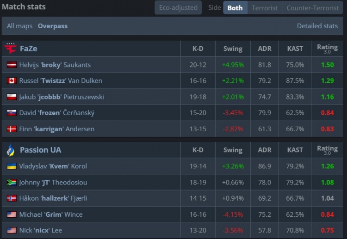347x239 pixels.
Task: Select the Both sides filter
Action: 235,8
